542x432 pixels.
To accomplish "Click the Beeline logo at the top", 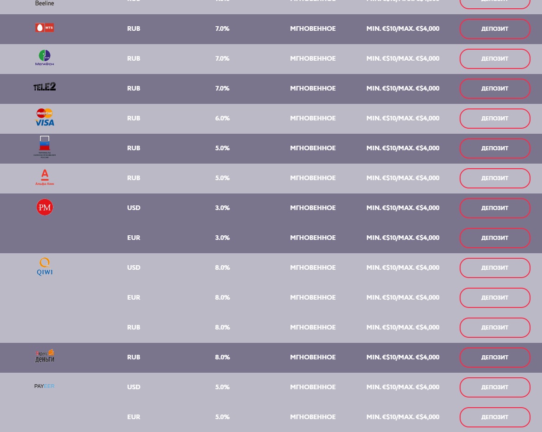I will pyautogui.click(x=45, y=3).
